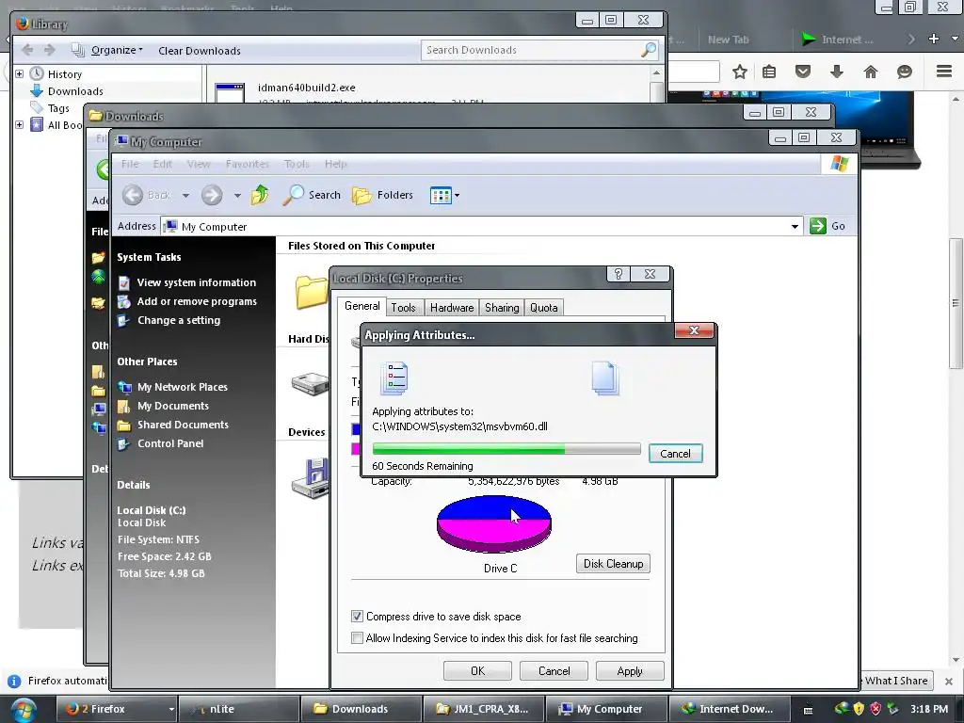This screenshot has height=723, width=964.
Task: Open Control Panel link
Action: [170, 443]
